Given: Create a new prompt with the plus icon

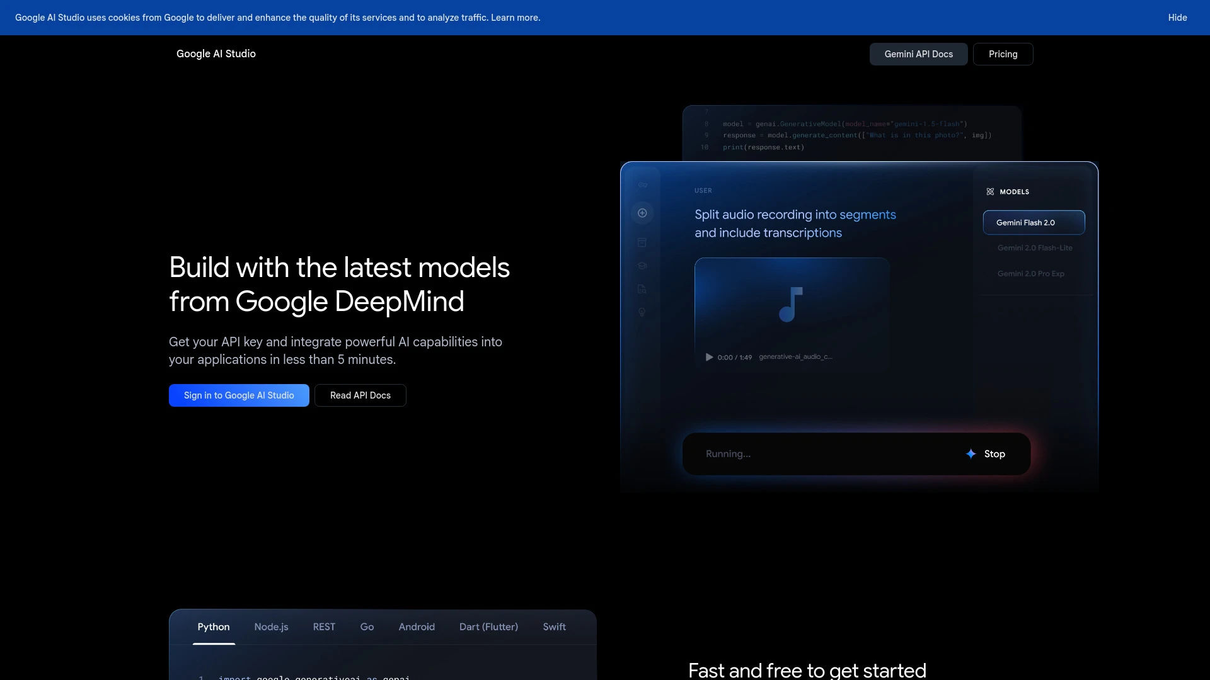Looking at the screenshot, I should (642, 213).
